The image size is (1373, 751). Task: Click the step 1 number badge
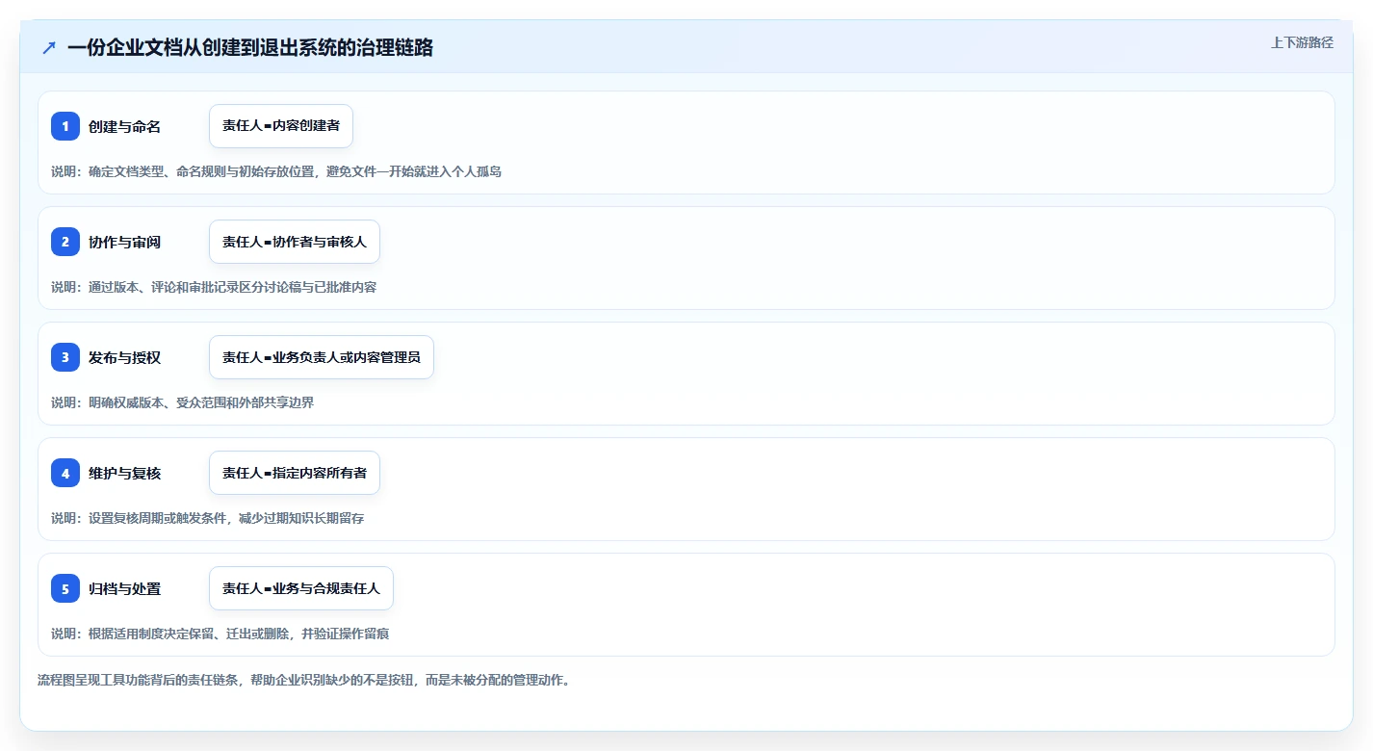click(x=65, y=126)
